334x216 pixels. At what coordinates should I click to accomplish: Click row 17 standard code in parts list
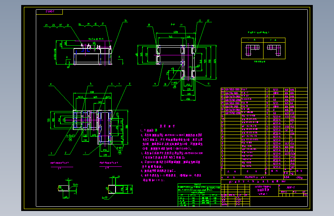click(233, 113)
